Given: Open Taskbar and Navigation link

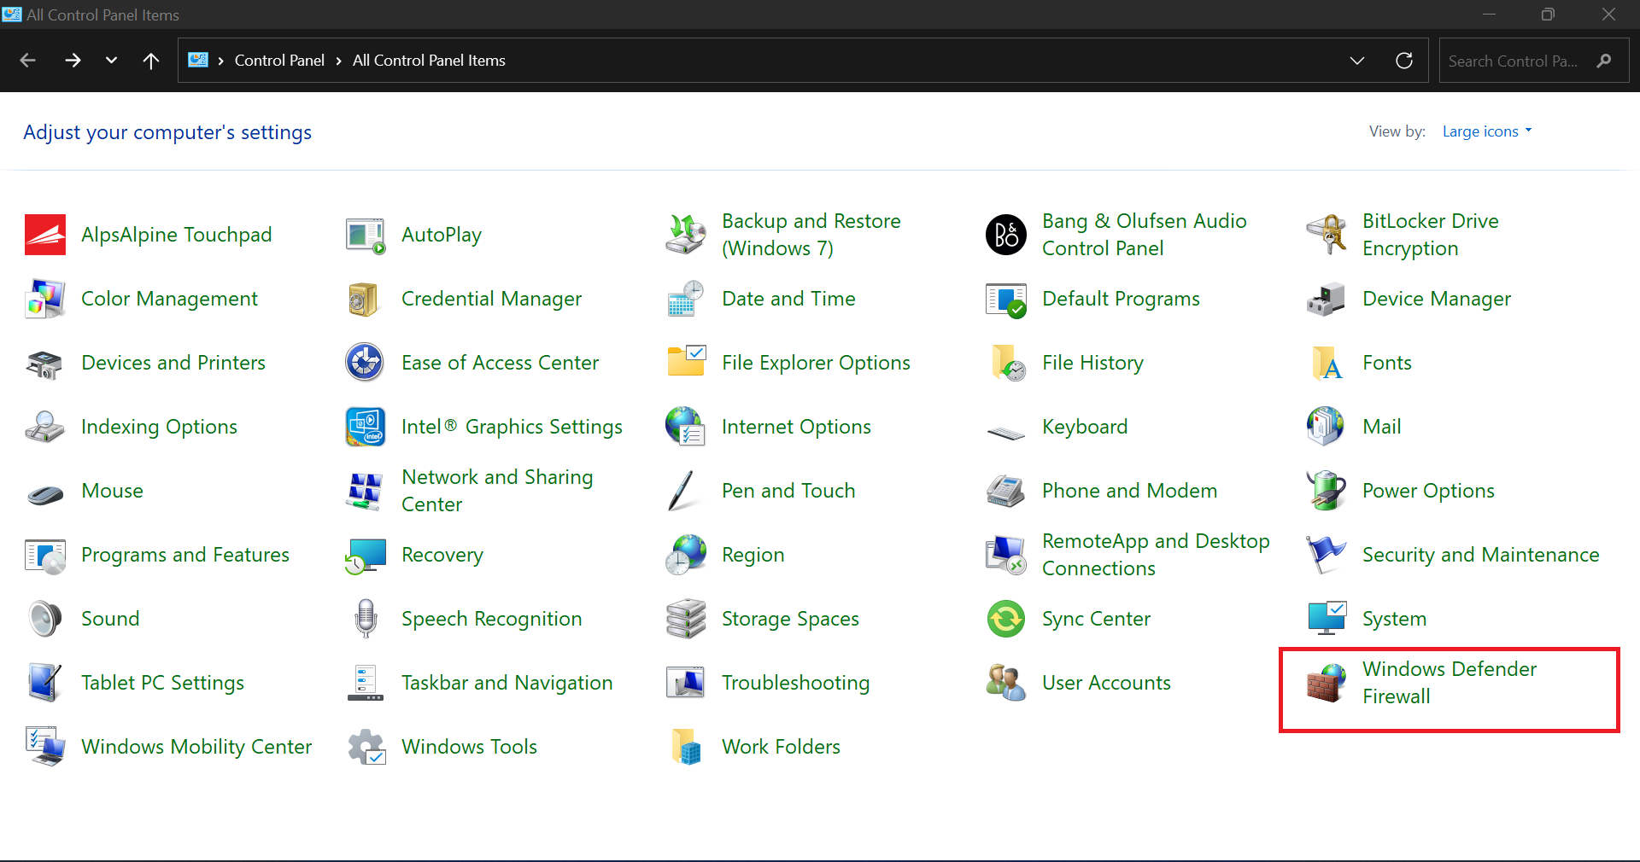Looking at the screenshot, I should pos(507,683).
